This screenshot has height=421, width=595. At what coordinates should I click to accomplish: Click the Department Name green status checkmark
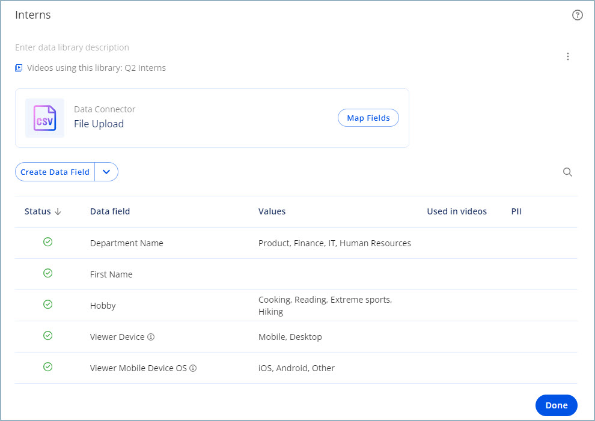[48, 242]
